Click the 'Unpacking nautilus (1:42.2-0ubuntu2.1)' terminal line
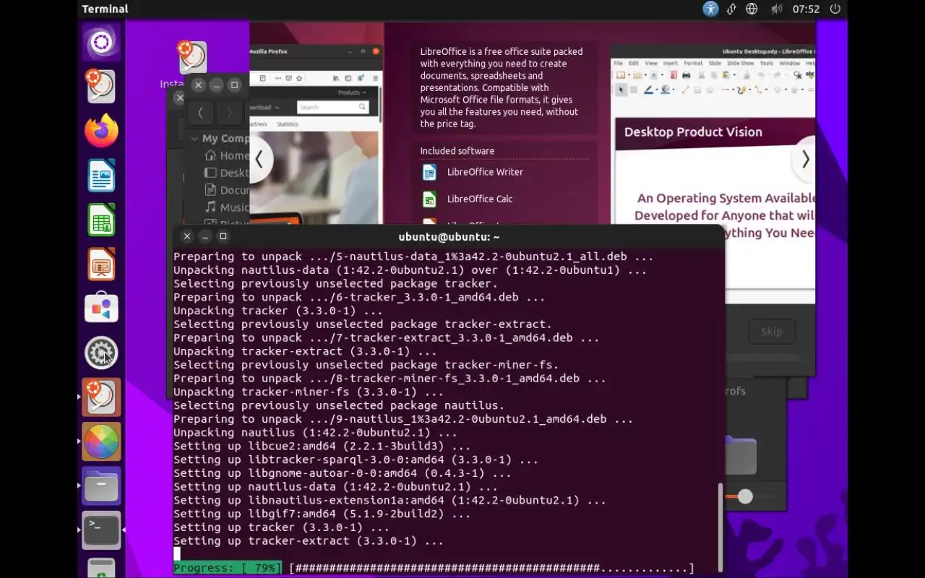925x578 pixels. pos(315,433)
